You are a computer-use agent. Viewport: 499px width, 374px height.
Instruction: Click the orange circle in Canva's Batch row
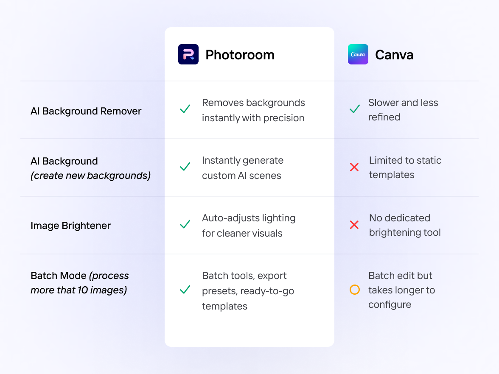click(355, 290)
